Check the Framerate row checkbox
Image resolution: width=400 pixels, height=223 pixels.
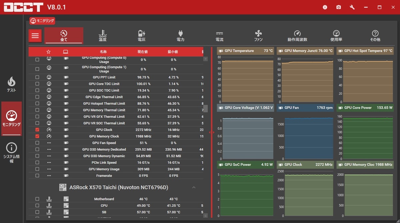37,176
